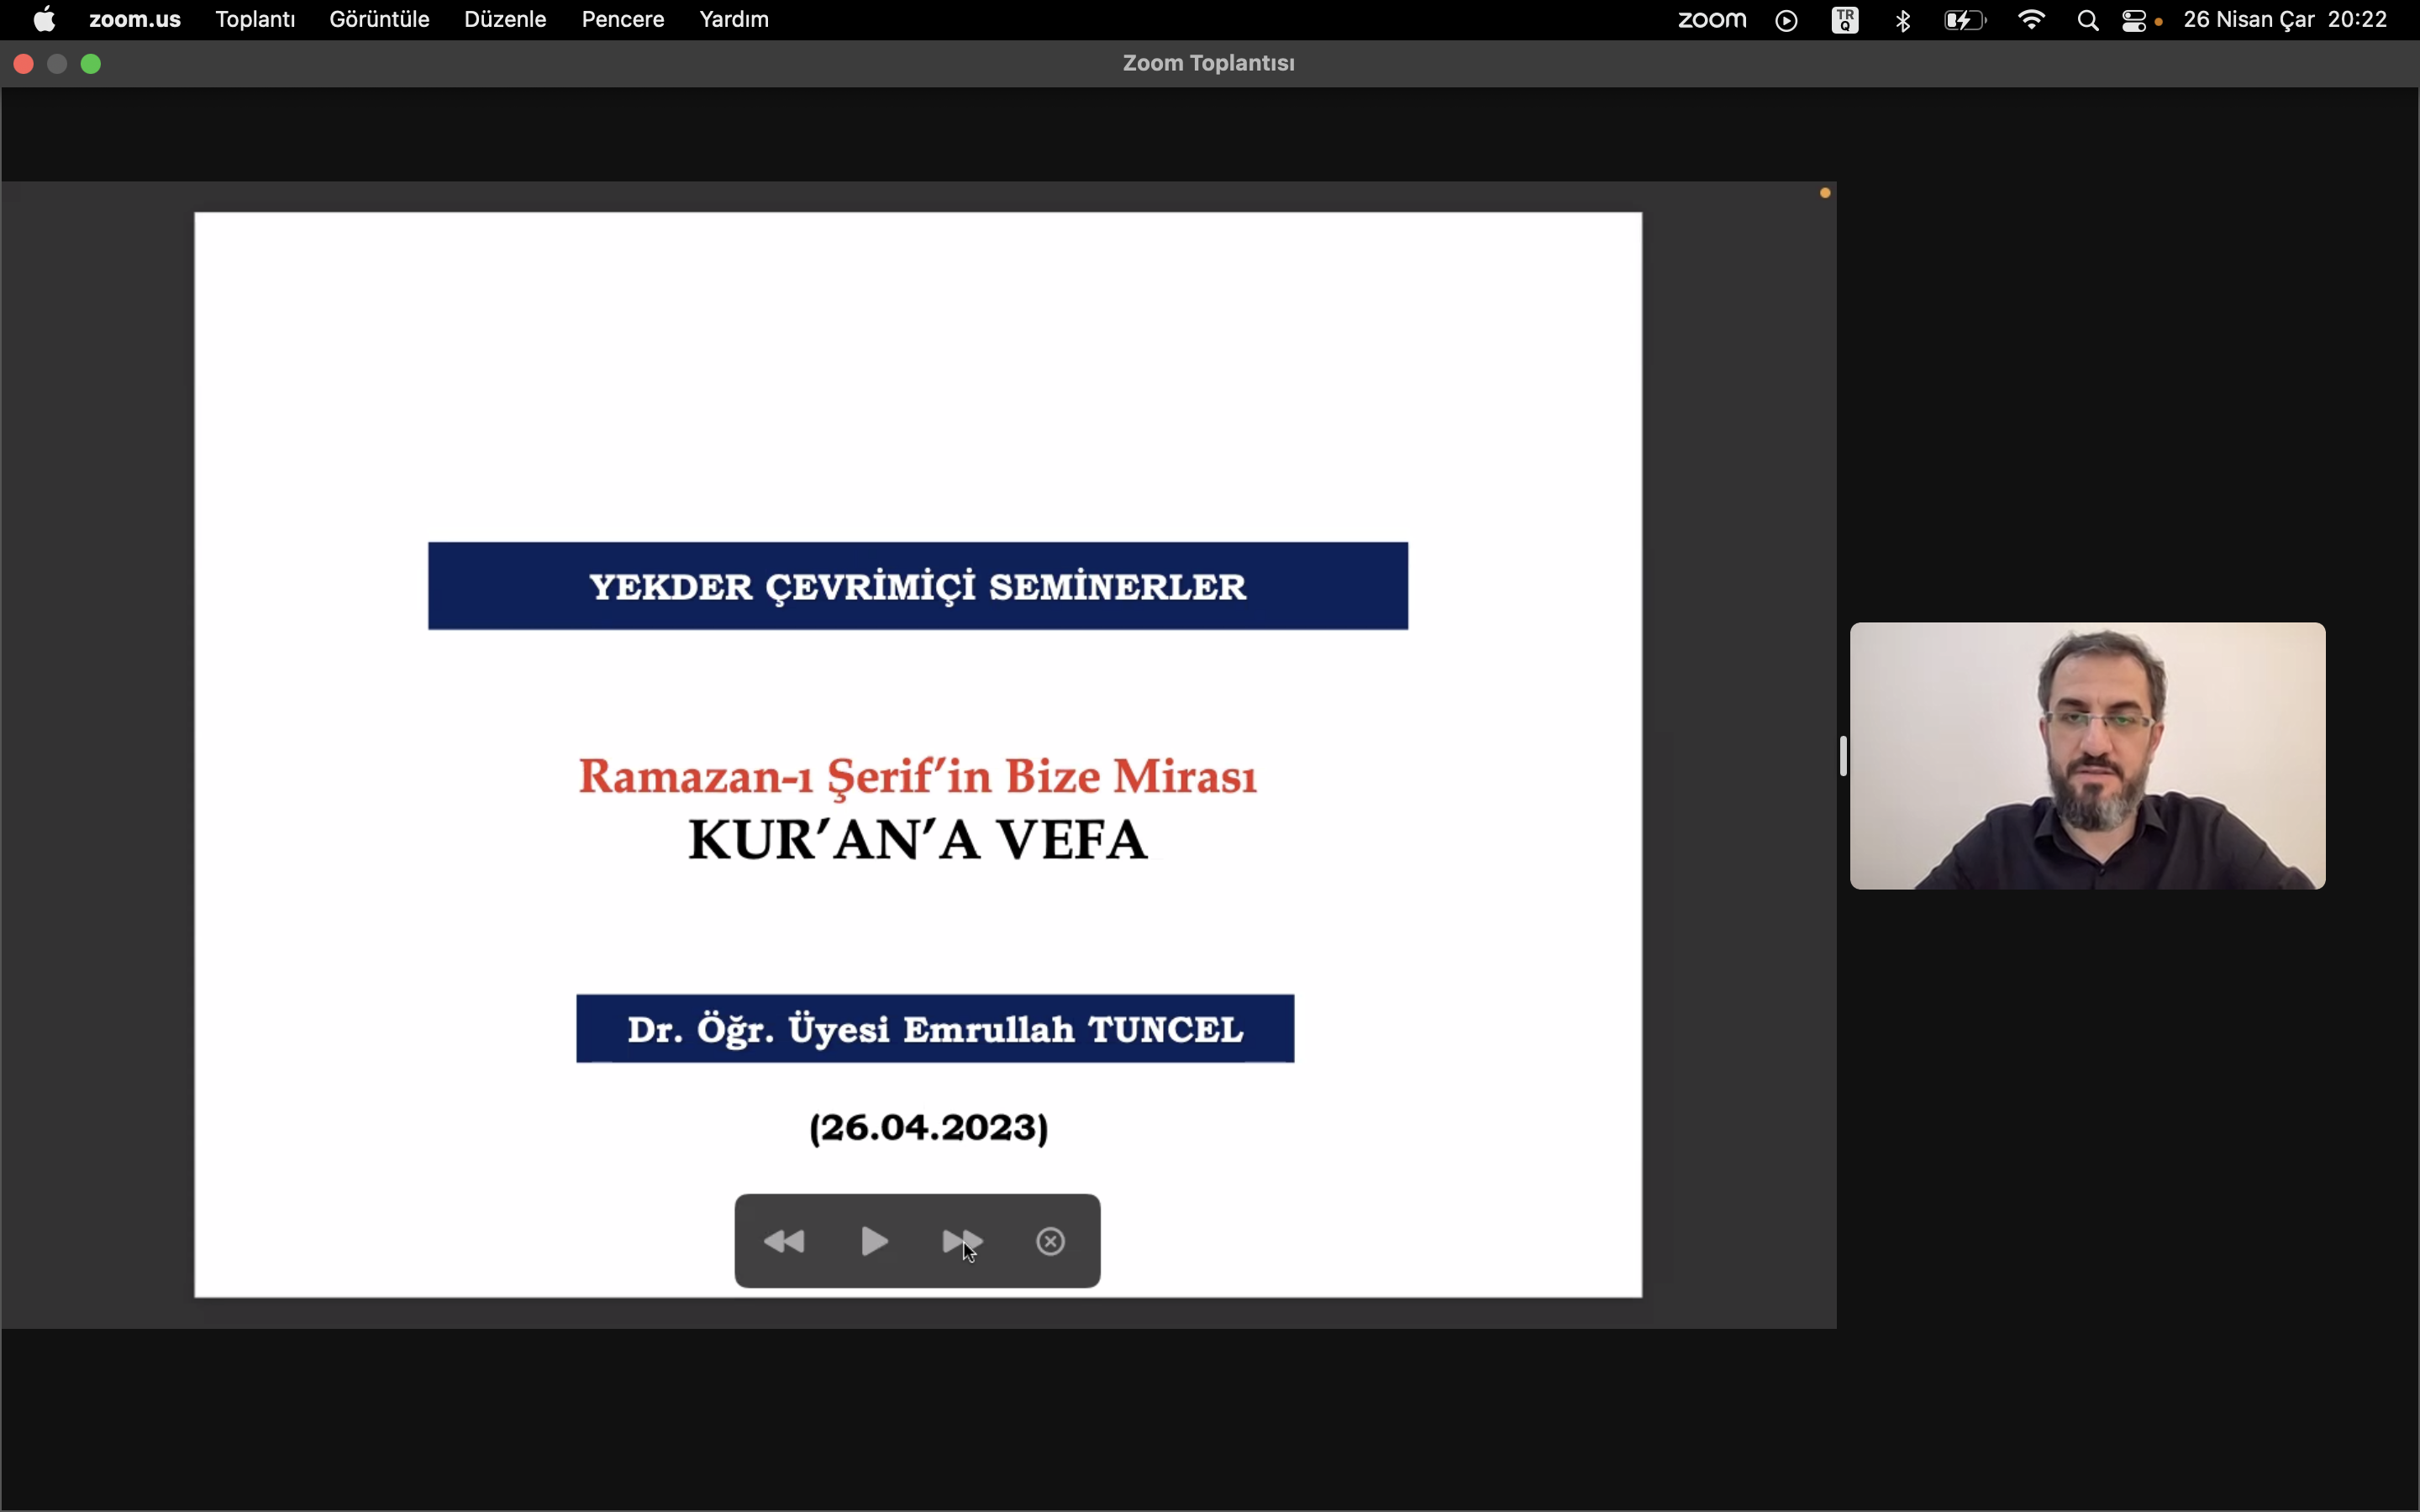Open the Wi-Fi menu
The height and width of the screenshot is (1512, 2420).
coord(2031,21)
